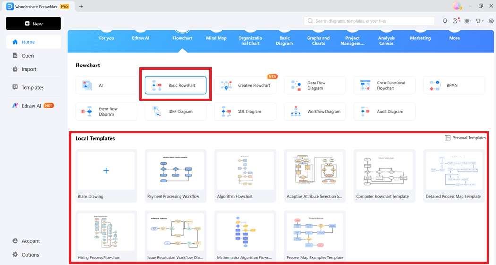496x265 pixels.
Task: Click the user avatar icon
Action: (x=457, y=6)
